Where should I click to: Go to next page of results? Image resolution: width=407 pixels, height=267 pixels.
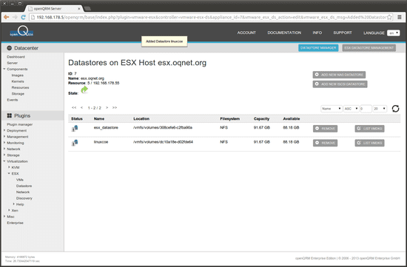(107, 108)
